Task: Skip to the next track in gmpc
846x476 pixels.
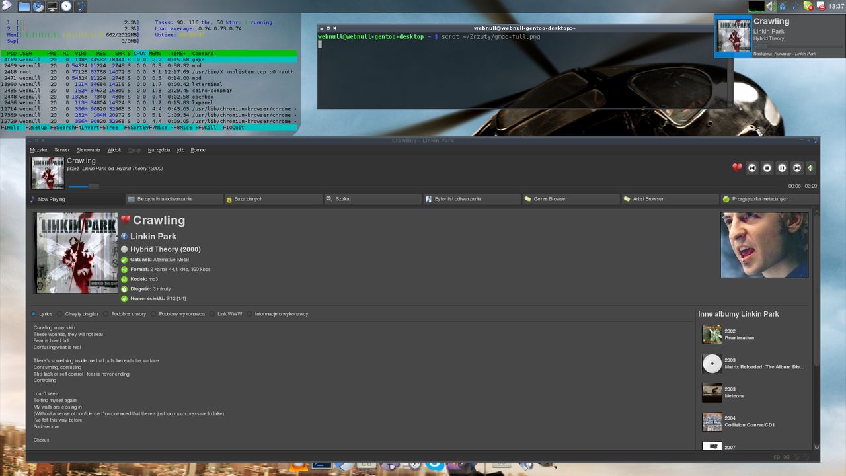Action: point(797,168)
